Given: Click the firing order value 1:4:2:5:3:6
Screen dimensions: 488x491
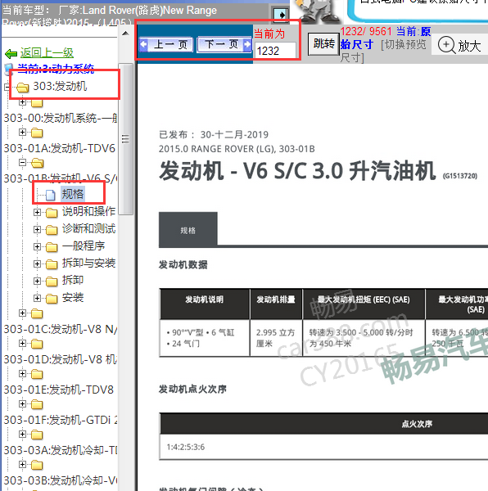Looking at the screenshot, I should pyautogui.click(x=186, y=447).
